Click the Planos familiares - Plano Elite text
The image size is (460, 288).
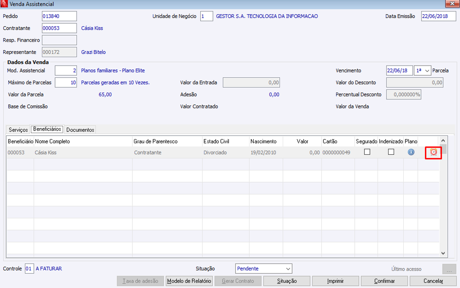[x=113, y=71]
